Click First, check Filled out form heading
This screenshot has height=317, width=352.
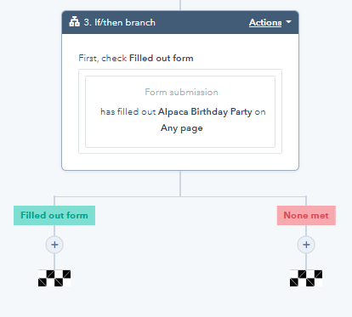coord(136,58)
